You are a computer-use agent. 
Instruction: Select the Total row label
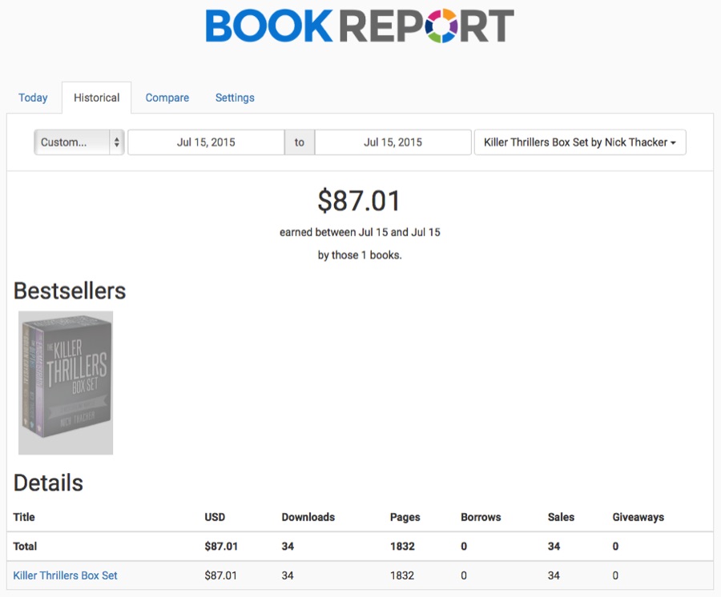coord(26,547)
